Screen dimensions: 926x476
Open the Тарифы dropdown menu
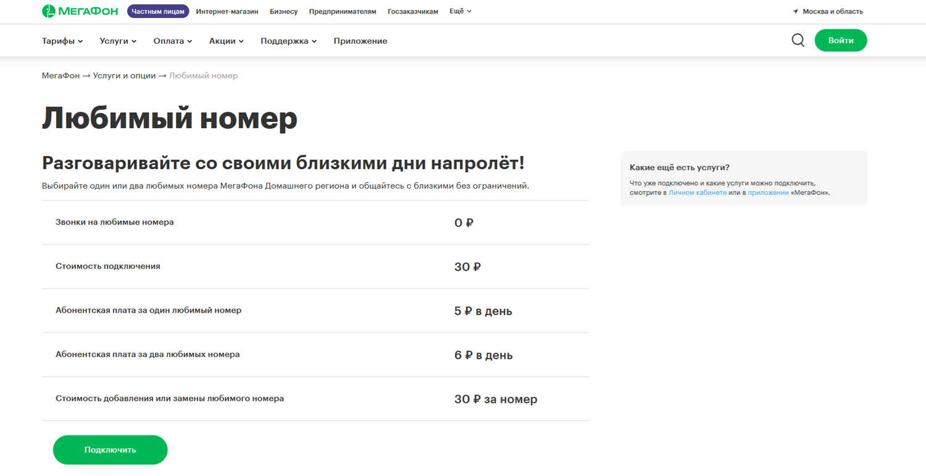click(62, 41)
